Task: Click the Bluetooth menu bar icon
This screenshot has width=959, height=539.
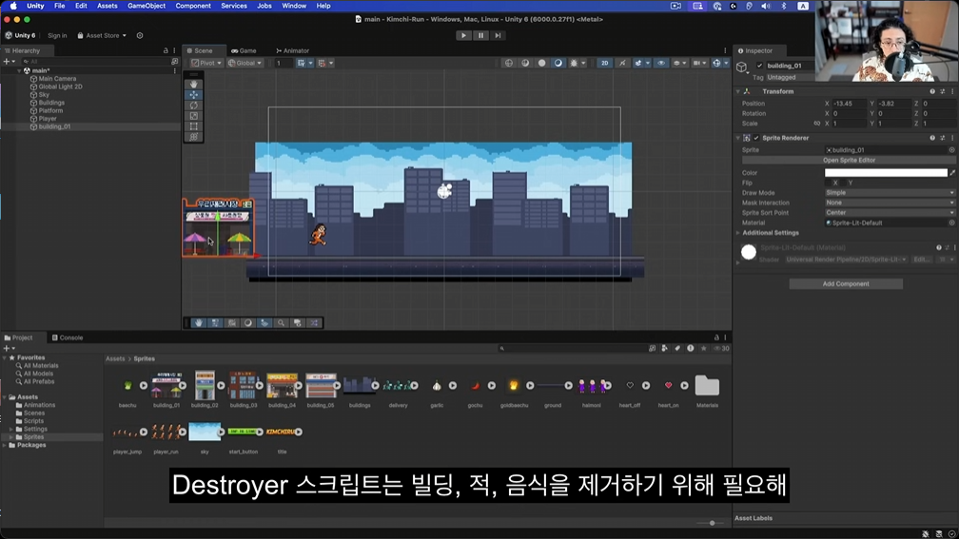Action: (784, 6)
